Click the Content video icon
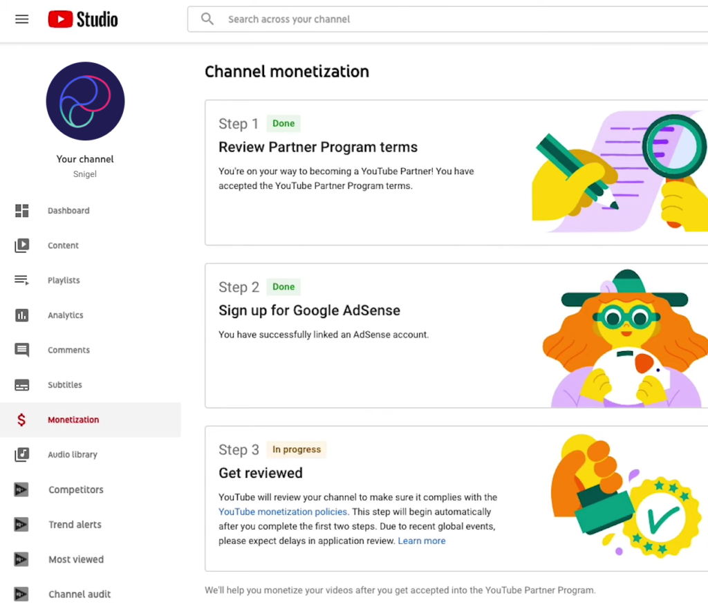 [x=21, y=245]
